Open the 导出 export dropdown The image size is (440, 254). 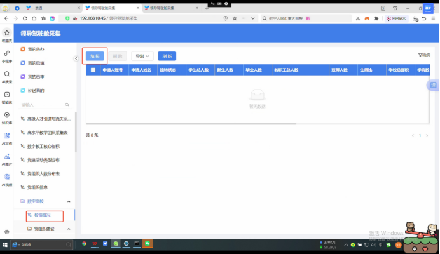tap(142, 56)
